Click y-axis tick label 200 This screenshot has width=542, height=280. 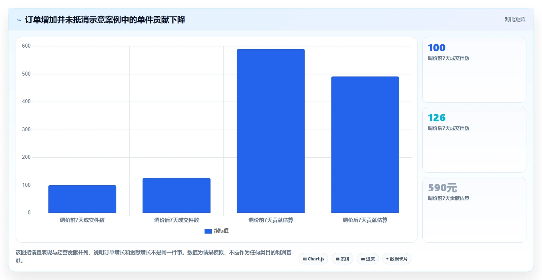[26, 157]
